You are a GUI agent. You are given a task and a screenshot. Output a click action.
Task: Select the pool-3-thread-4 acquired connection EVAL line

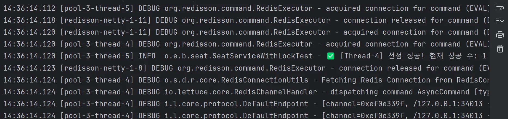(246, 44)
